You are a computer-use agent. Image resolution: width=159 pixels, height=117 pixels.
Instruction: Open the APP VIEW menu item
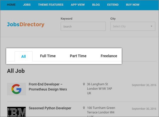pos(78,5)
